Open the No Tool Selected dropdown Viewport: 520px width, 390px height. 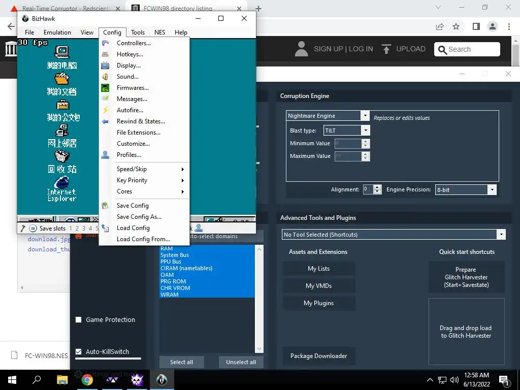[501, 235]
